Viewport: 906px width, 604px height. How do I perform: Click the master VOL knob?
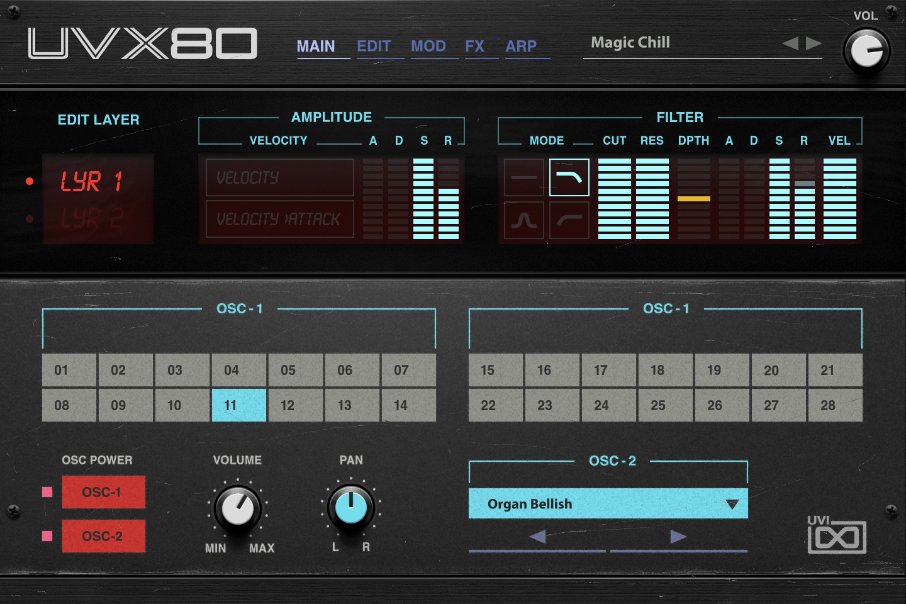[867, 50]
